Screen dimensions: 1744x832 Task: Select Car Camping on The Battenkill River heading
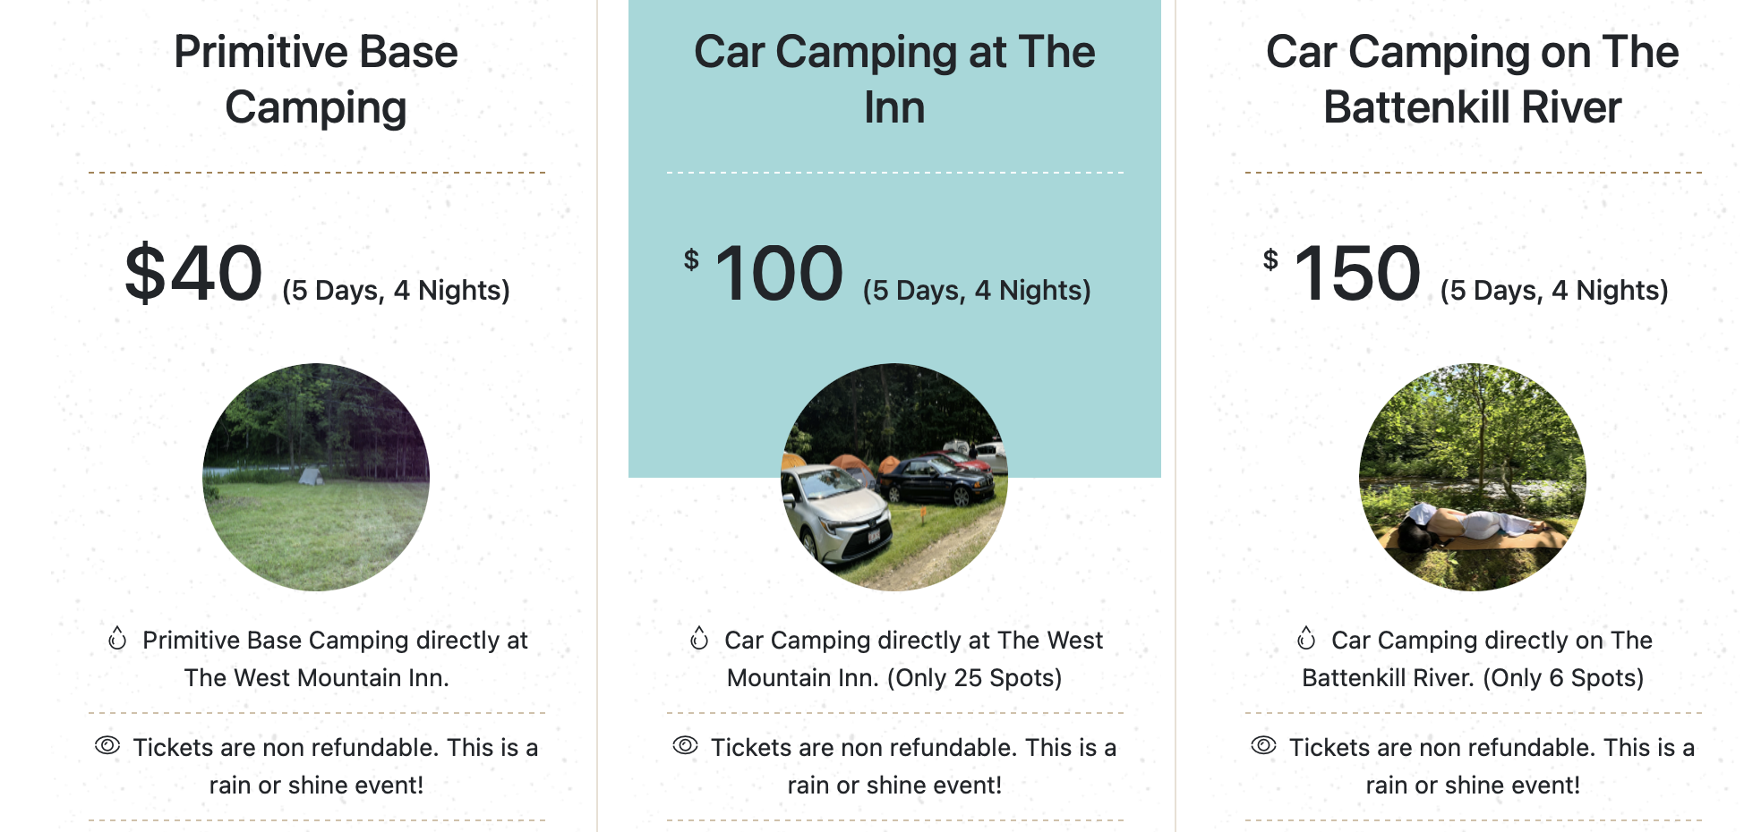click(1473, 80)
